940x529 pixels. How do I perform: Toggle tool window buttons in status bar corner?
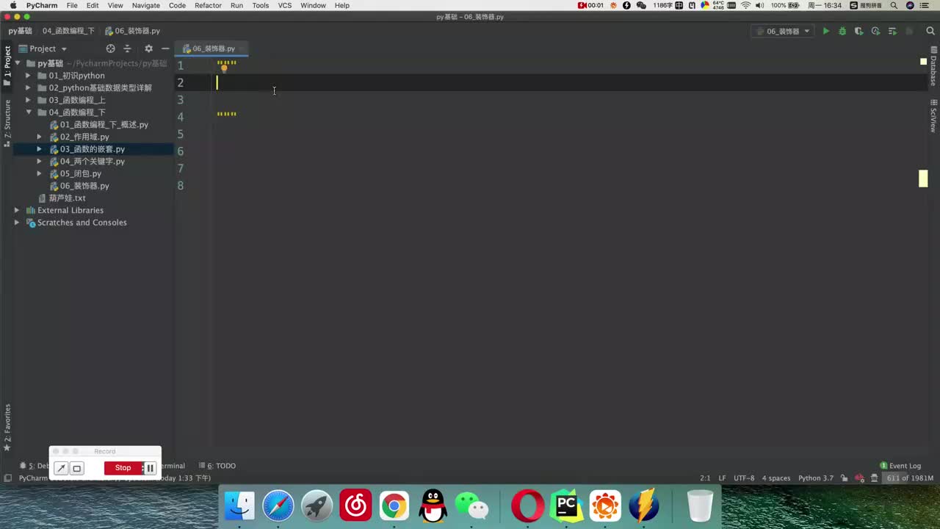tap(7, 478)
